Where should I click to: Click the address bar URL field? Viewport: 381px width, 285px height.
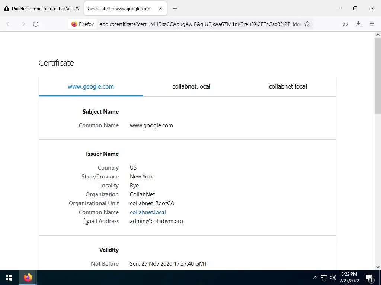(200, 24)
